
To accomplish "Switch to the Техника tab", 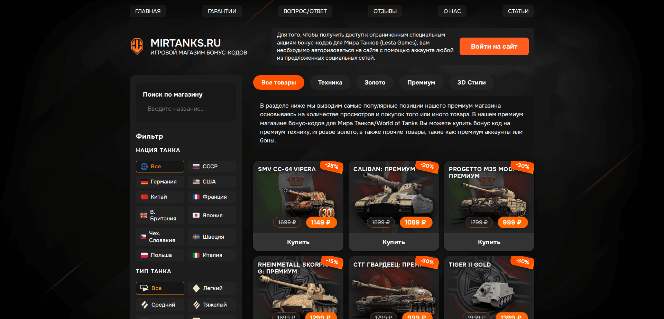I will point(330,82).
